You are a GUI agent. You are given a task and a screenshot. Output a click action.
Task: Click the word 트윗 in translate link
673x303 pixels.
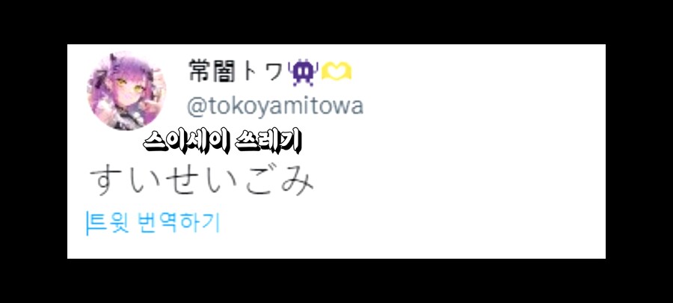coord(109,223)
